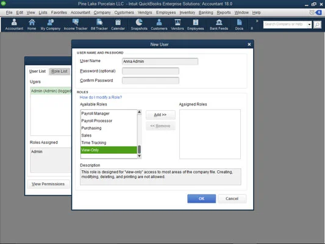The height and width of the screenshot is (244, 325).
Task: Click roles list scroll down arrow
Action: point(139,156)
